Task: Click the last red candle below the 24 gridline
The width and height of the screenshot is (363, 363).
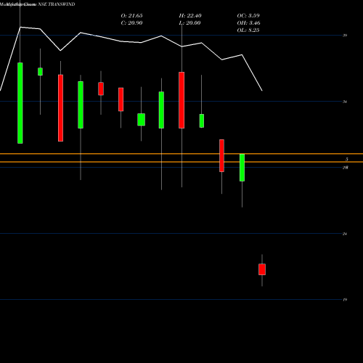Action: pos(262,269)
